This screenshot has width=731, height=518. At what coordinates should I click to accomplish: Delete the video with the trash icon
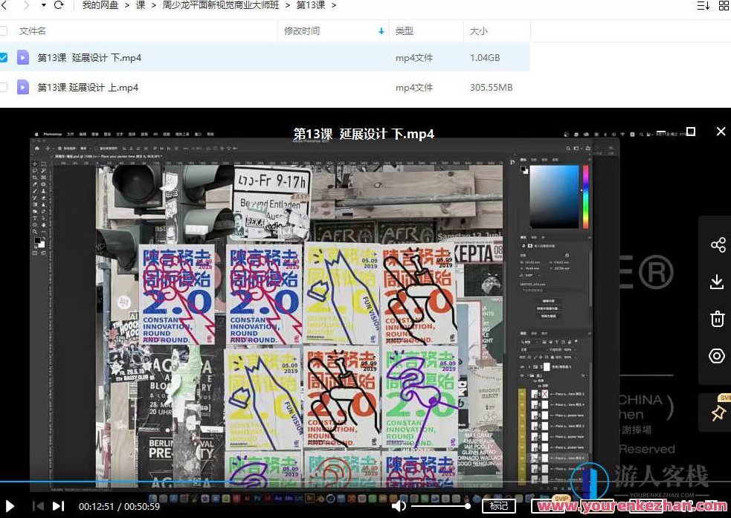716,319
